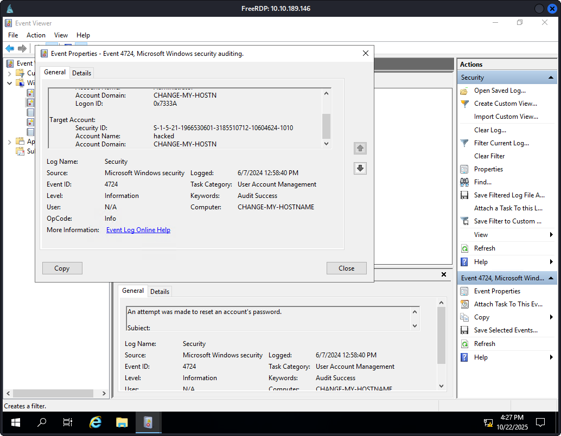Click Save Filter to Custom View icon
This screenshot has width=561, height=436.
(x=464, y=221)
